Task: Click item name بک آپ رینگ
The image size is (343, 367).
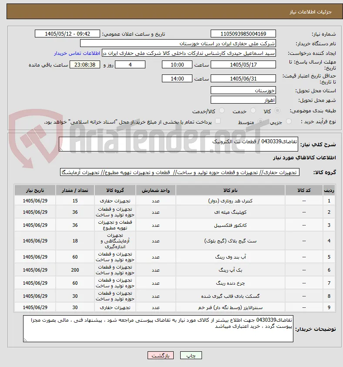Action: pos(230,270)
